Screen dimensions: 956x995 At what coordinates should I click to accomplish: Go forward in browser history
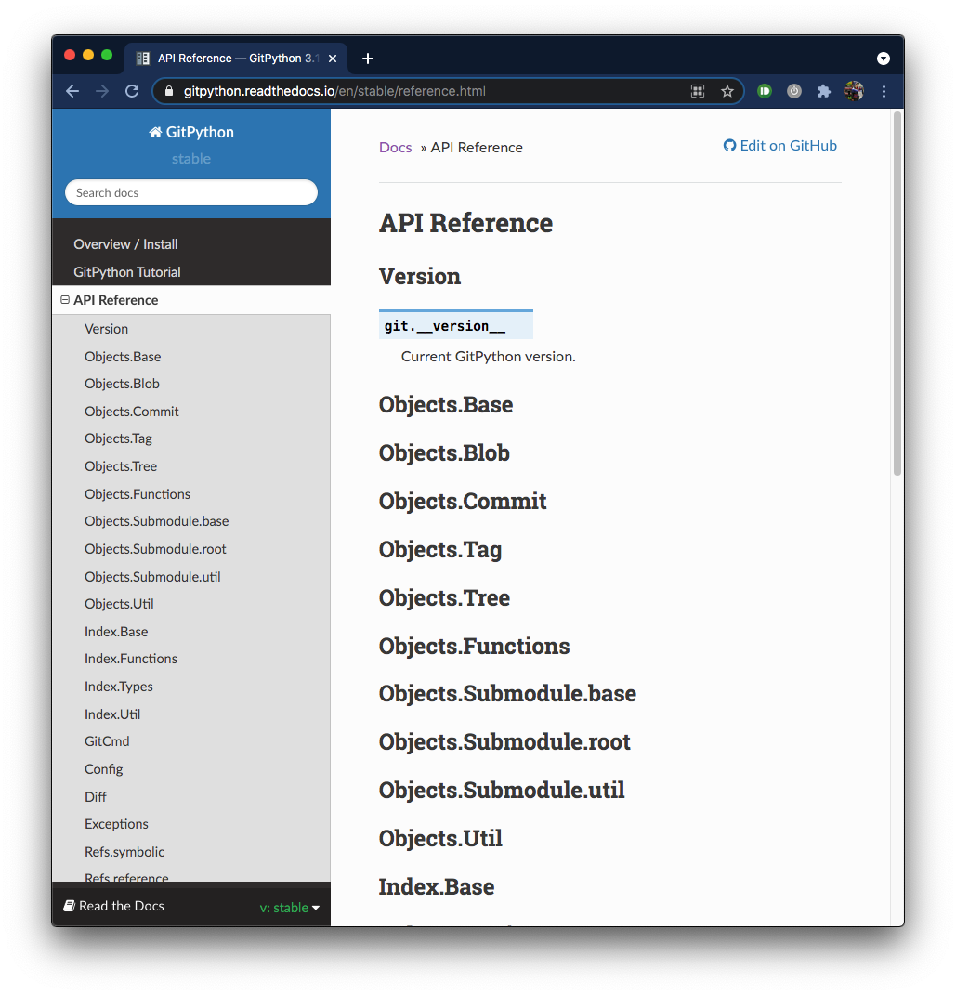pos(102,91)
